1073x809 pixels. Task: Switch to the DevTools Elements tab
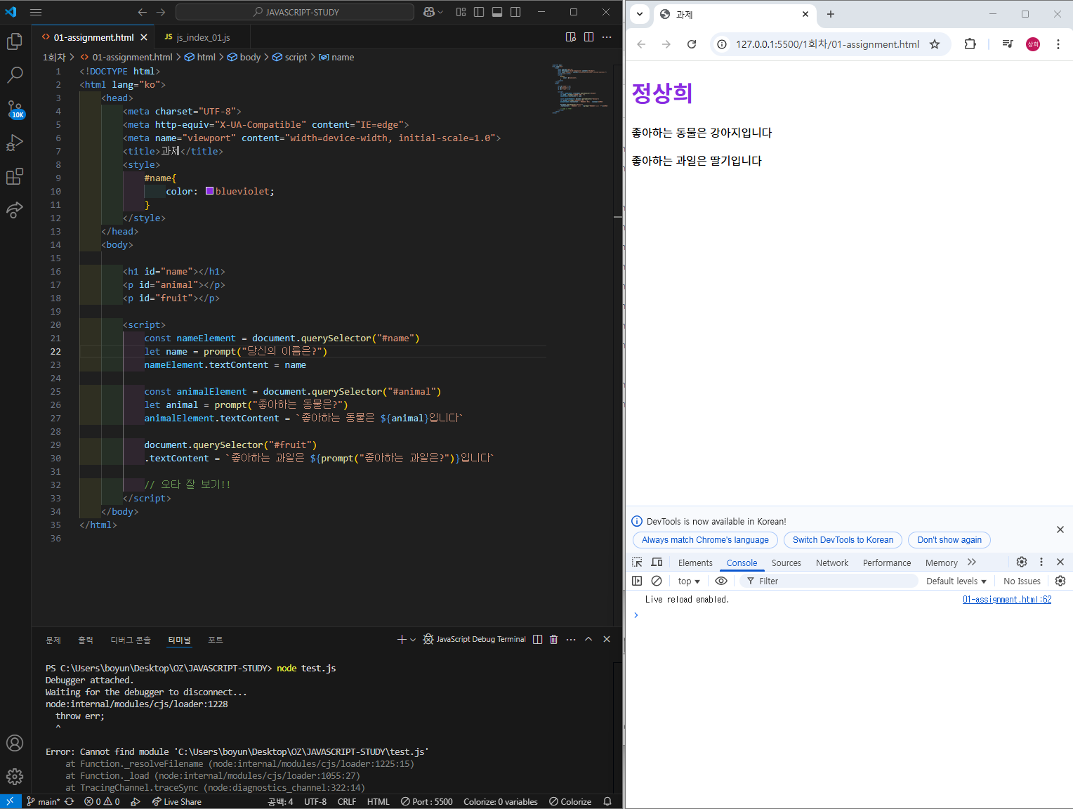point(695,563)
